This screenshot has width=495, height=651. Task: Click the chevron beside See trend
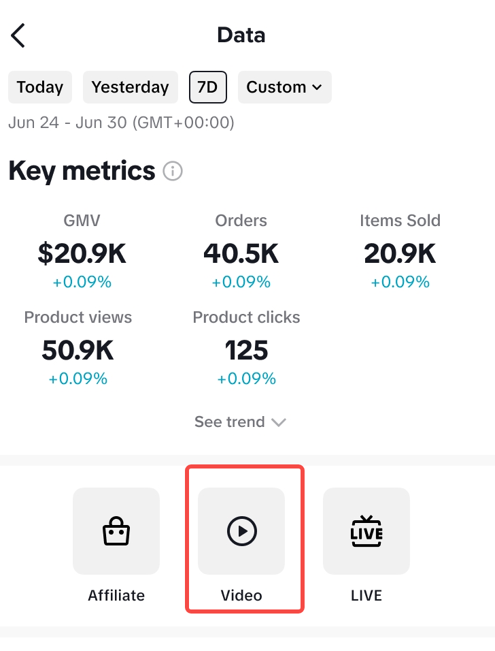pos(278,422)
